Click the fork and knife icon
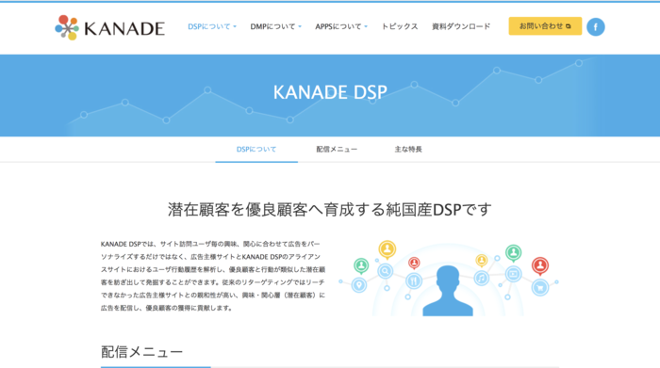The height and width of the screenshot is (368, 660). tap(414, 280)
